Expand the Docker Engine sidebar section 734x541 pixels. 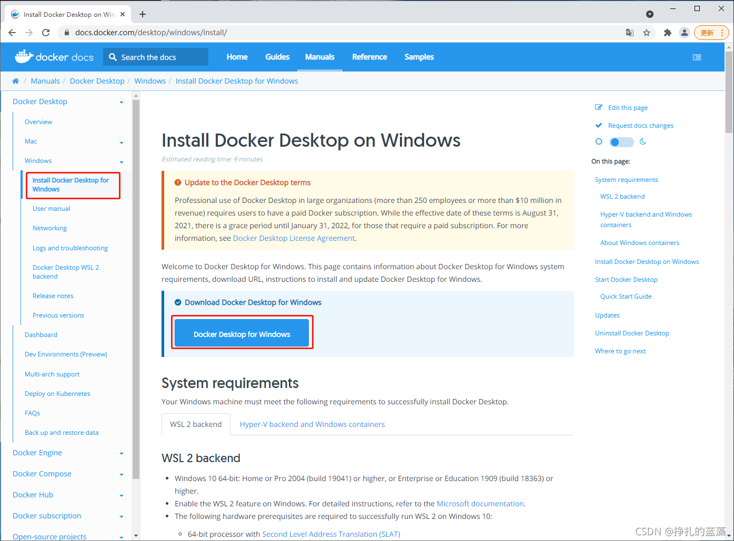click(122, 453)
